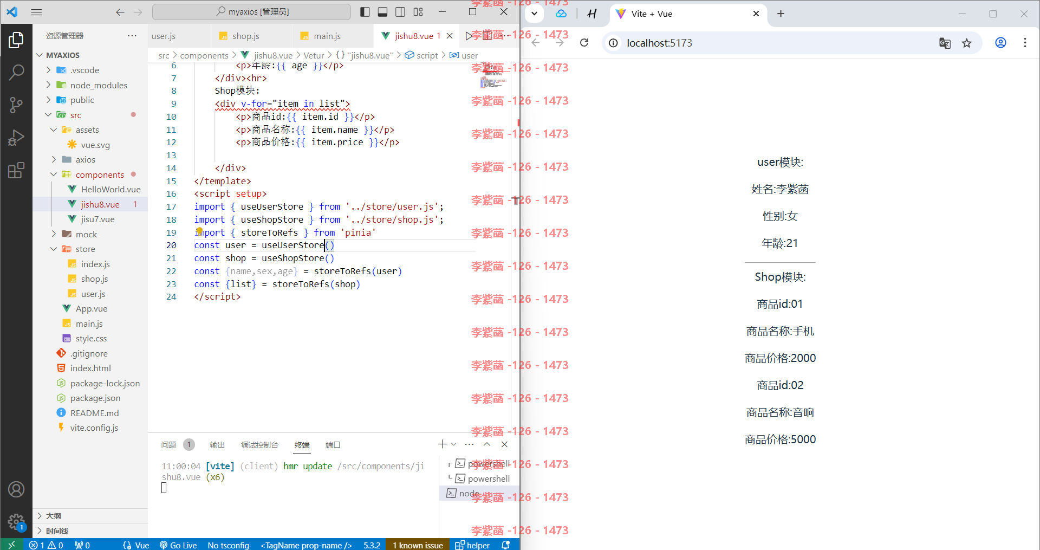The height and width of the screenshot is (550, 1040).
Task: Open the Run and Debug view
Action: [16, 138]
